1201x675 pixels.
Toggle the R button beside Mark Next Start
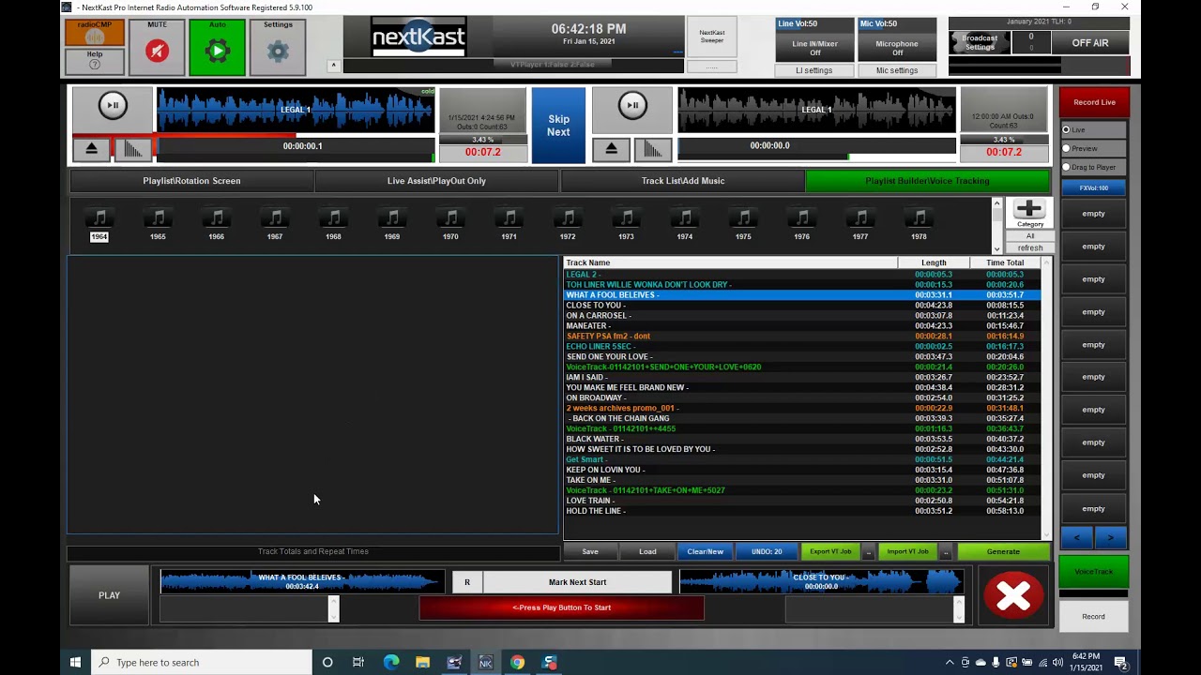tap(466, 582)
